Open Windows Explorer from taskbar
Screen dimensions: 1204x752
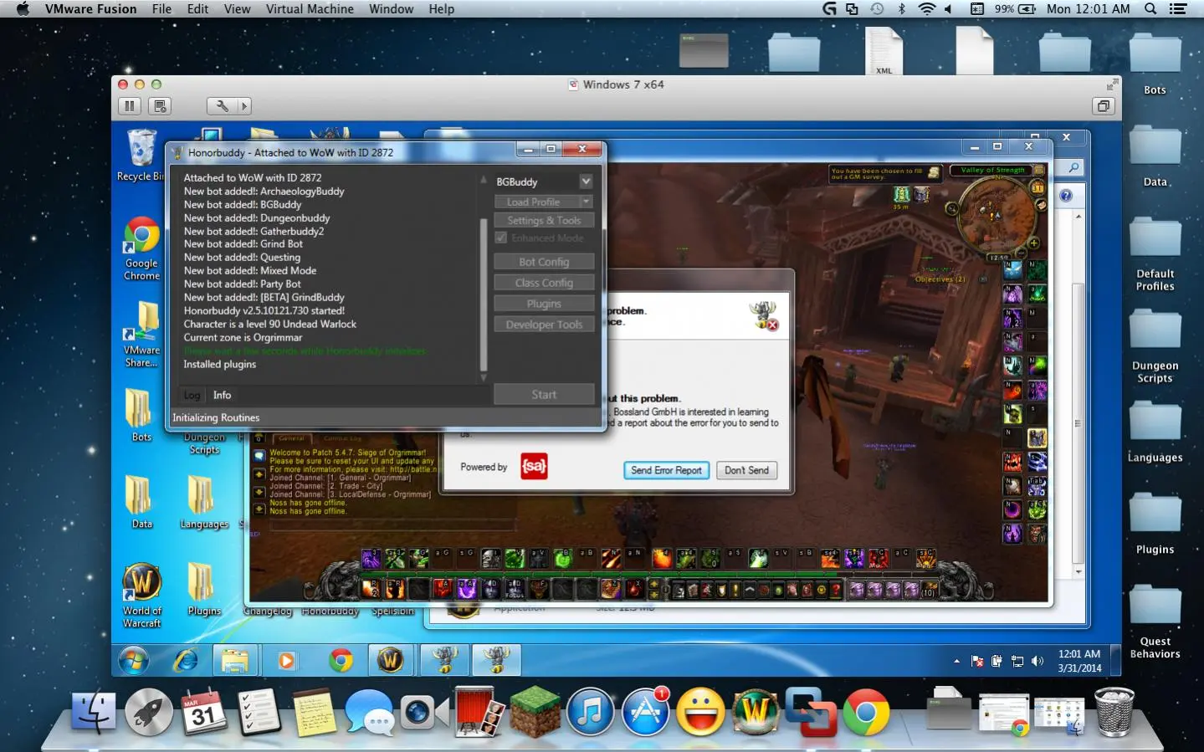[235, 661]
